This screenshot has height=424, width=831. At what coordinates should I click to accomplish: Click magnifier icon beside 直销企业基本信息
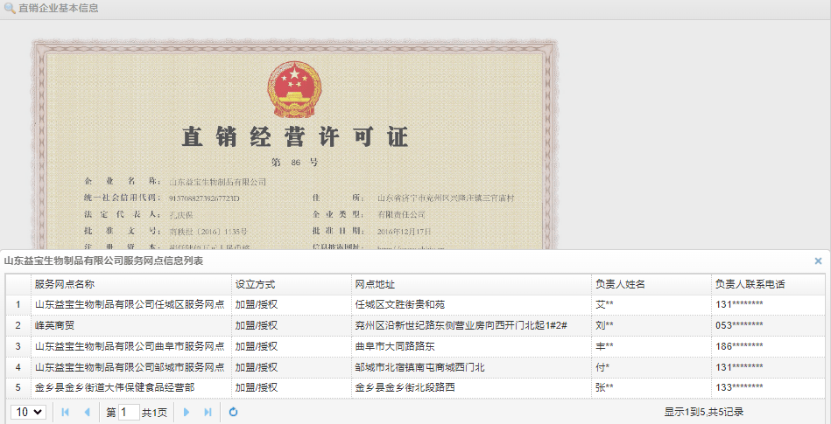(10, 9)
